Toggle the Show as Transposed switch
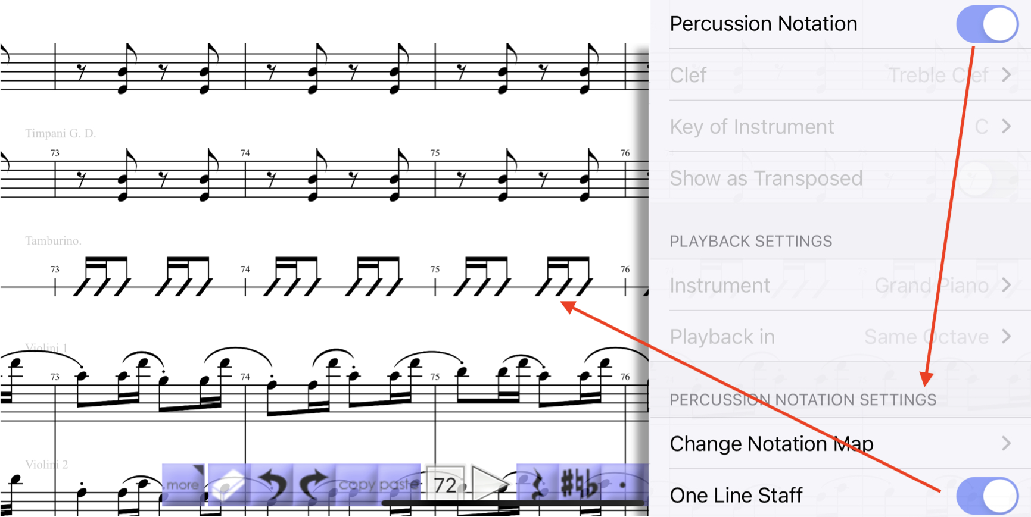Screen dimensions: 1031x517 (987, 178)
